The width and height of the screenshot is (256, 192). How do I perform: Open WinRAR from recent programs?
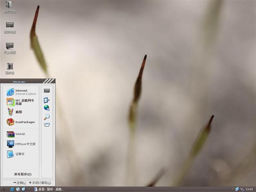tap(16, 134)
